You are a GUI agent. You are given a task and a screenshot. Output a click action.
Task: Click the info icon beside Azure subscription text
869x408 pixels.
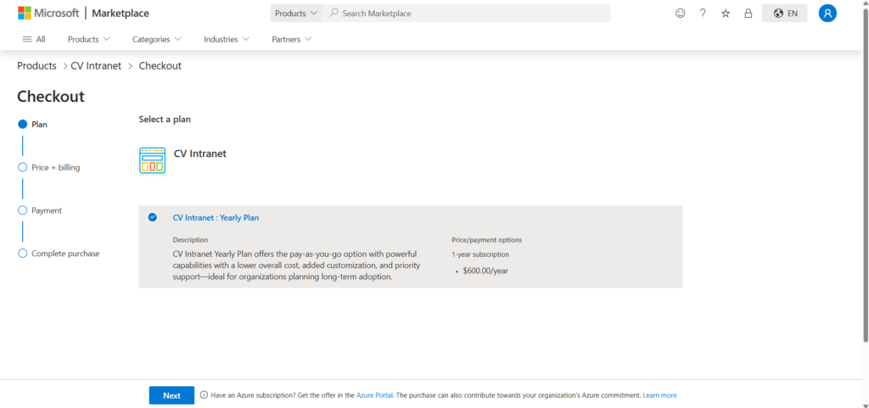click(204, 395)
